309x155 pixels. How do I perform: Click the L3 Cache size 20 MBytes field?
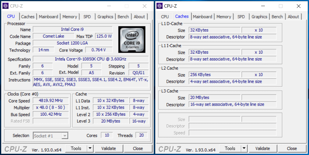[x=214, y=98]
